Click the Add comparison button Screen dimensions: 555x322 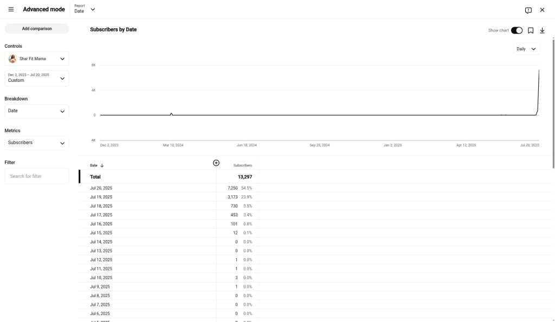point(37,29)
